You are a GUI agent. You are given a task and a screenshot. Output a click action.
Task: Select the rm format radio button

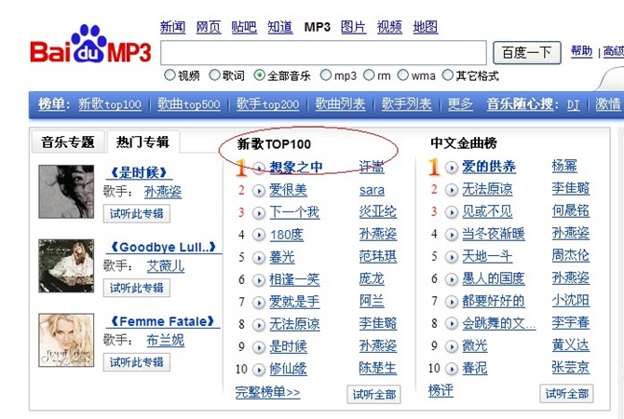click(x=369, y=74)
